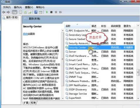This screenshot has width=140, height=108.
Task: Open the 文件(F) menu
Action: (x=7, y=7)
